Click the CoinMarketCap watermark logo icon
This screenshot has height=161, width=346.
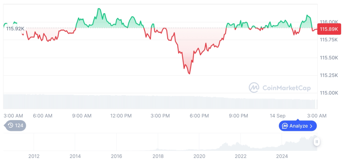click(x=254, y=87)
